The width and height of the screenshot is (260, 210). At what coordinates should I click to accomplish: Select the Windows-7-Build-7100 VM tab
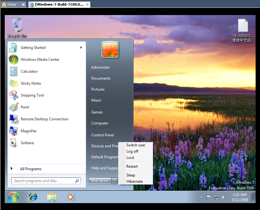pyautogui.click(x=59, y=4)
